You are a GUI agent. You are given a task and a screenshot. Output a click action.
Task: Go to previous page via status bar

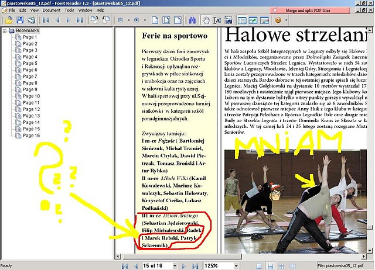click(136, 266)
